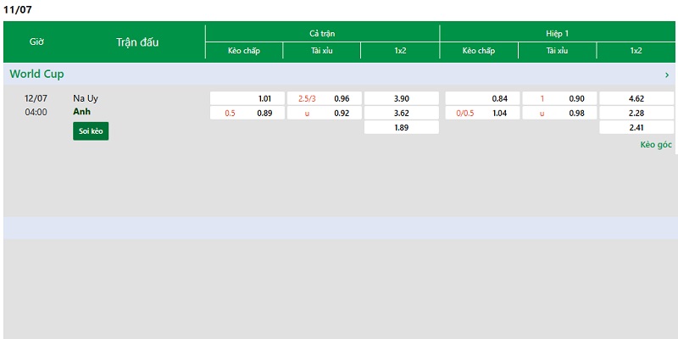The image size is (678, 339).
Task: Click the Hiệp 1 header
Action: click(558, 34)
